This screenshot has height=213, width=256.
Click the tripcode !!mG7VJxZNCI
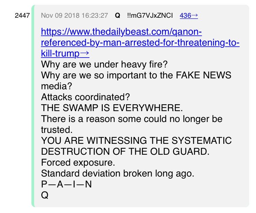[150, 16]
